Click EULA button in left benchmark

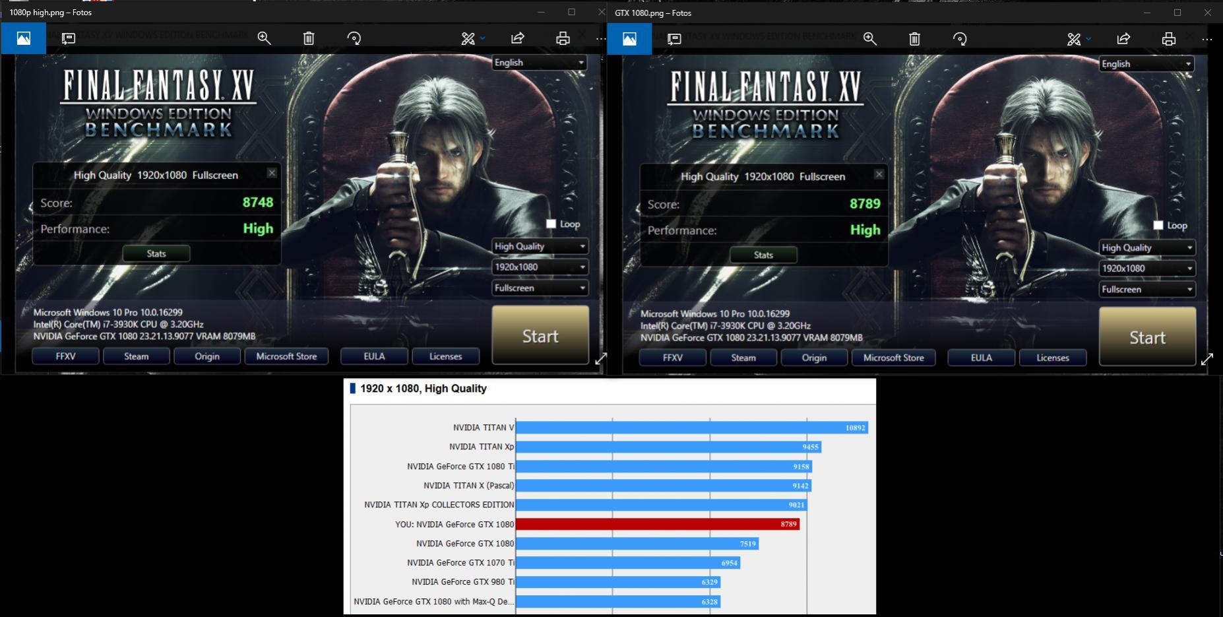point(374,356)
